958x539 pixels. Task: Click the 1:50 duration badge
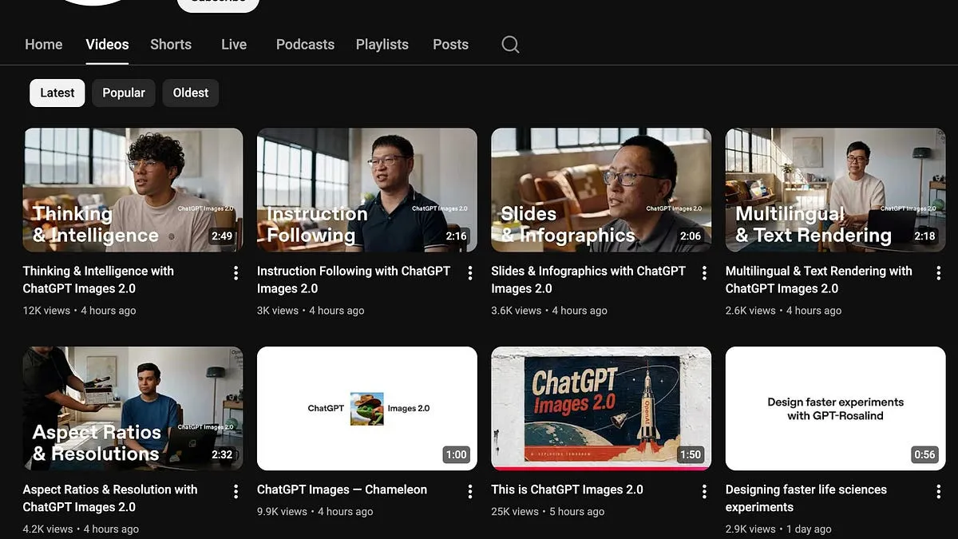point(691,454)
